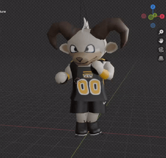
Task: Click the 'ture' text at the viewport edge
Action: click(x=3, y=12)
